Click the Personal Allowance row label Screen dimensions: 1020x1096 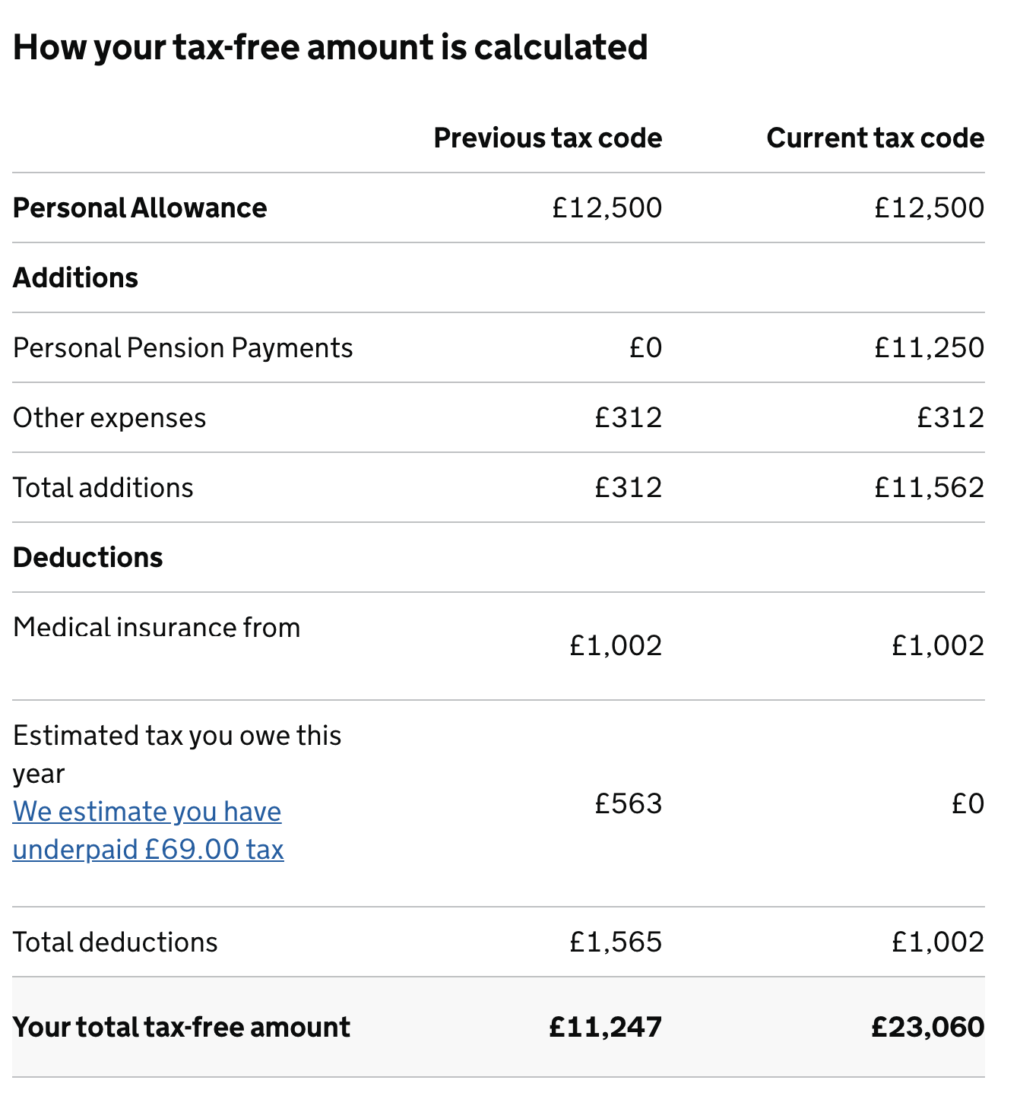click(140, 208)
